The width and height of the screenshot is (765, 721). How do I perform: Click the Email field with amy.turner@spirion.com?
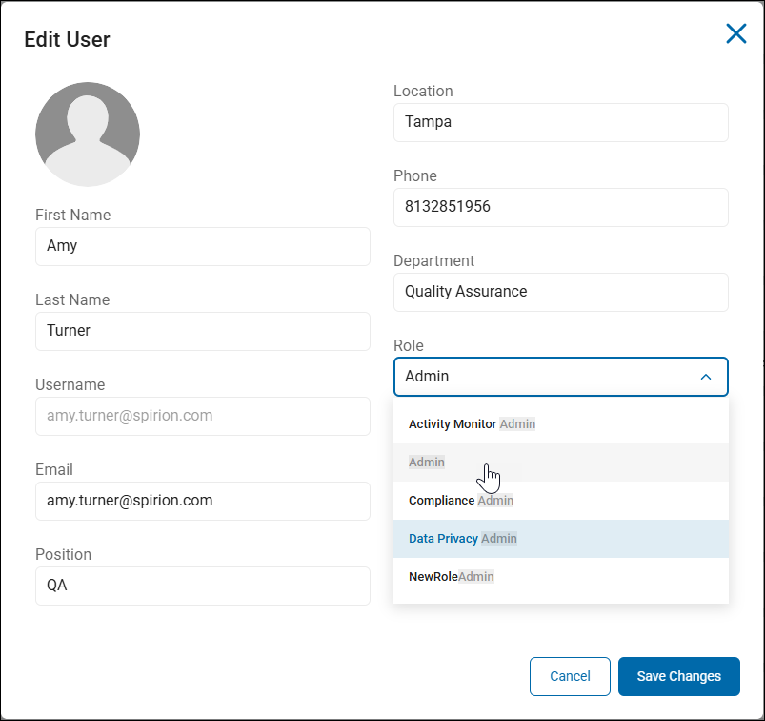[202, 501]
